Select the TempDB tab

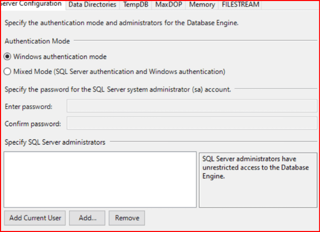click(135, 5)
